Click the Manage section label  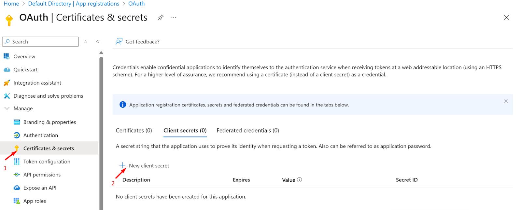coord(23,108)
